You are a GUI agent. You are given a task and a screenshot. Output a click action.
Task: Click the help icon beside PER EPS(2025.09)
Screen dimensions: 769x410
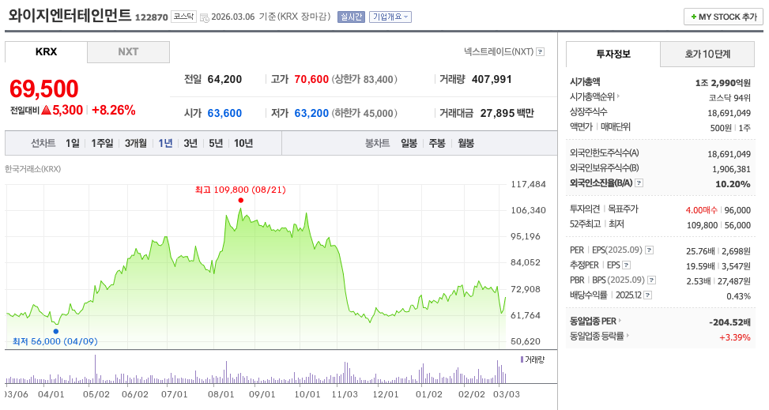pyautogui.click(x=649, y=250)
